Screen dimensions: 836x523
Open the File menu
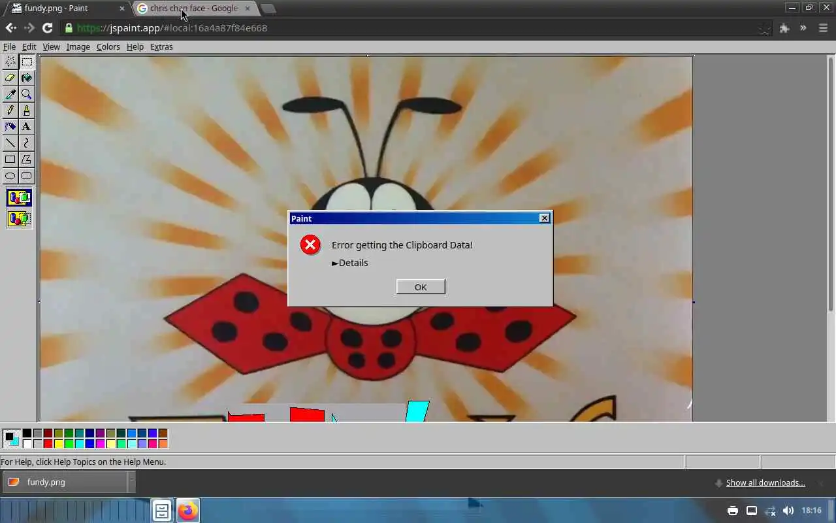9,47
